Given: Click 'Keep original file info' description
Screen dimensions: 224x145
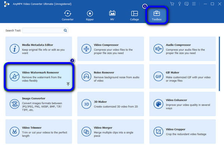Looking at the screenshot, I should (x=43, y=51).
